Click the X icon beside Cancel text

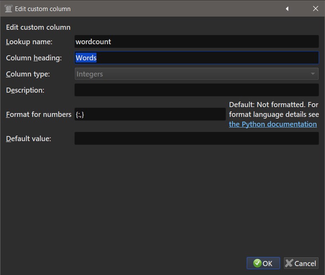pos(289,263)
